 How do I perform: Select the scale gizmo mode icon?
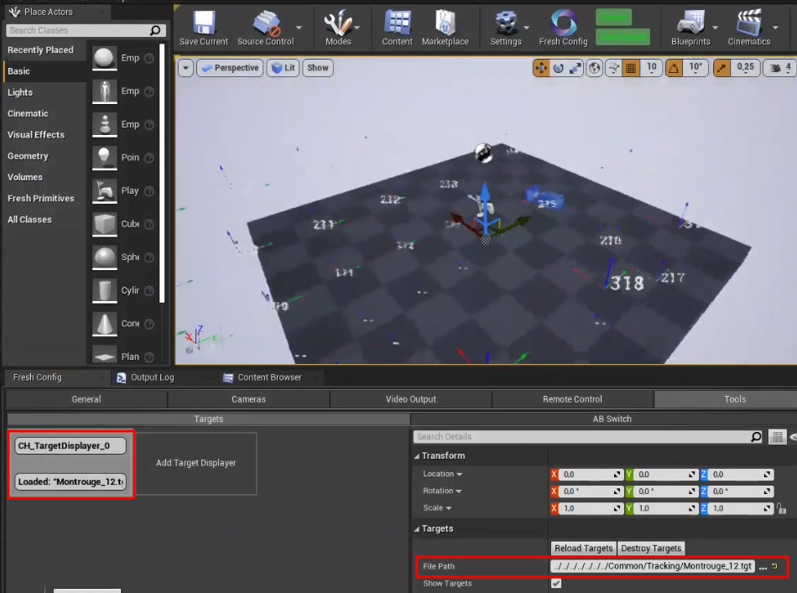click(575, 68)
